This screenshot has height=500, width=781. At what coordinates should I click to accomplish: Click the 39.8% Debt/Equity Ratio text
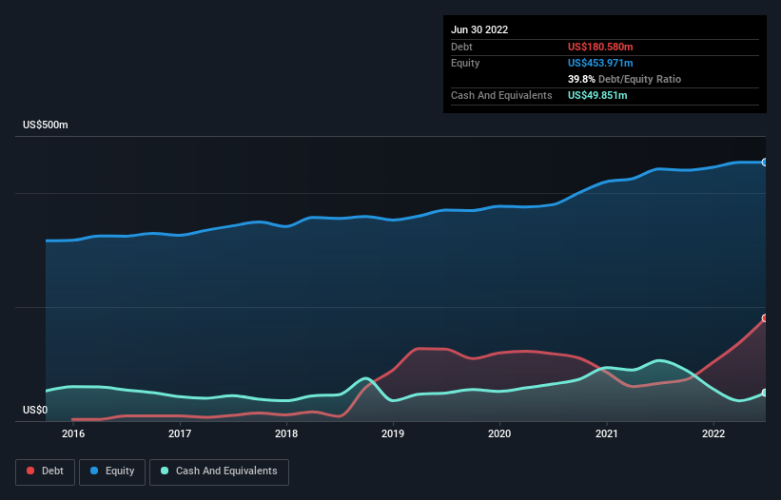[x=624, y=79]
